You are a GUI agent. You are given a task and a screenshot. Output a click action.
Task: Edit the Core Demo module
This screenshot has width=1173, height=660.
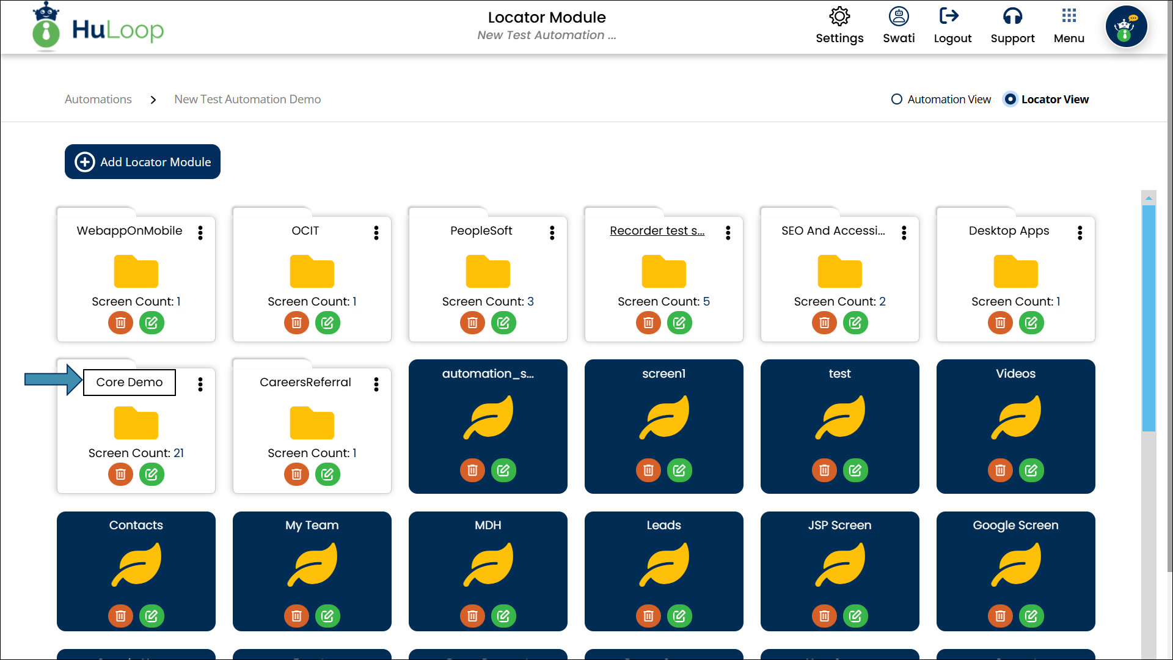point(152,474)
